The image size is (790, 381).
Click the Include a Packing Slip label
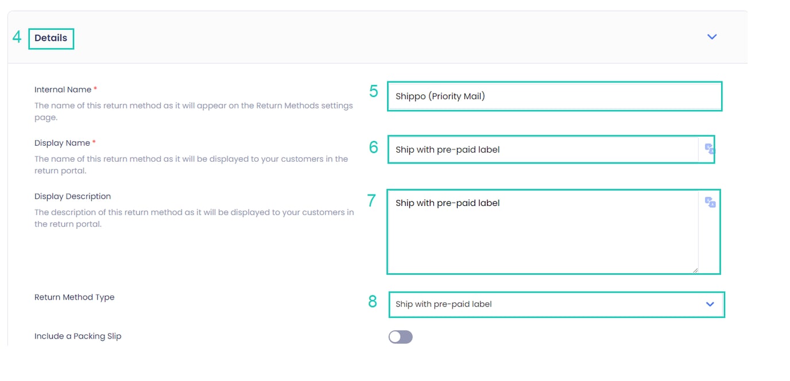pyautogui.click(x=78, y=336)
